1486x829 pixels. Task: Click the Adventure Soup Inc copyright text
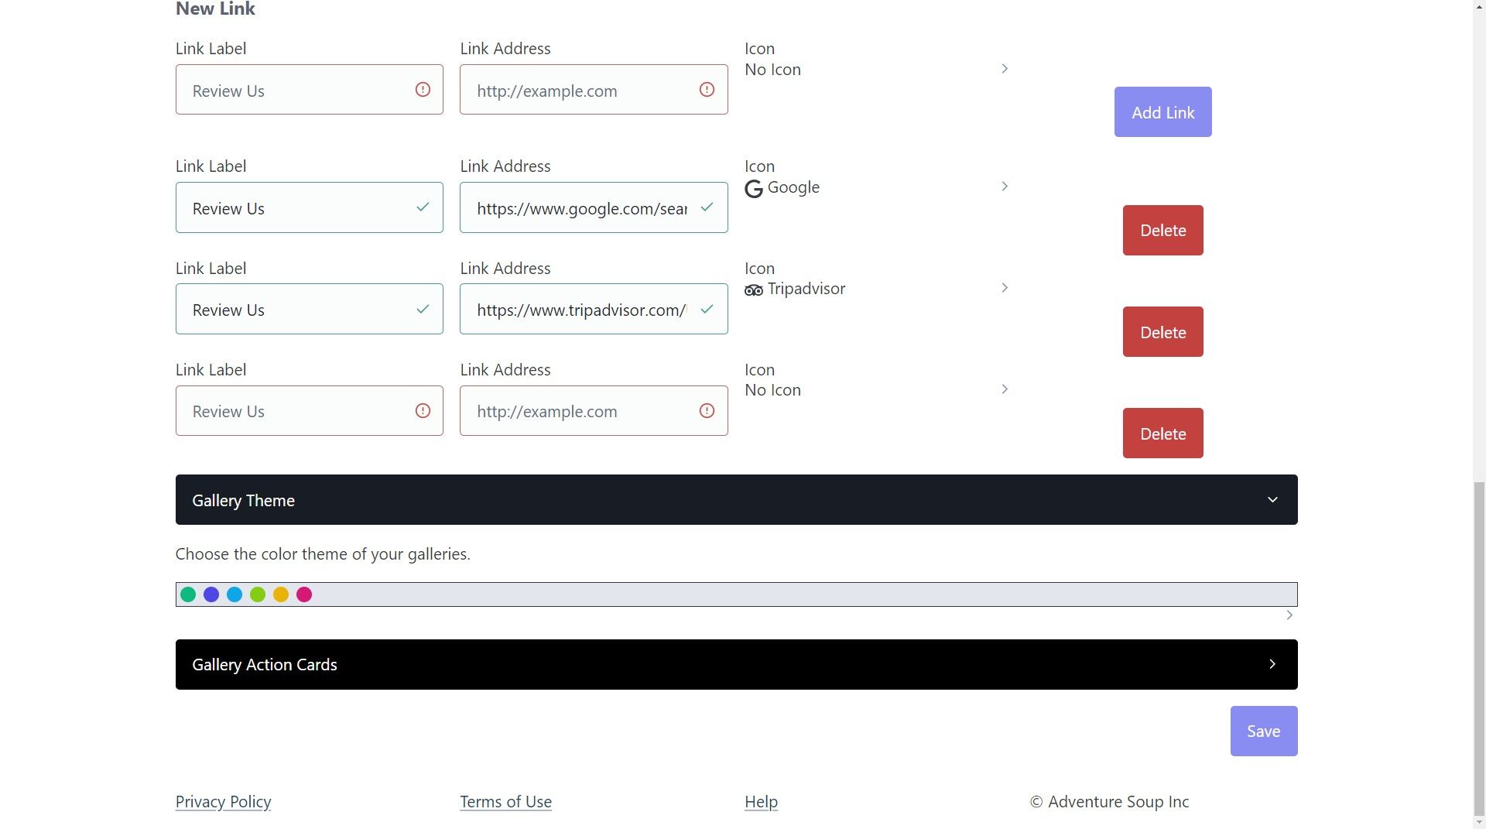[1109, 802]
